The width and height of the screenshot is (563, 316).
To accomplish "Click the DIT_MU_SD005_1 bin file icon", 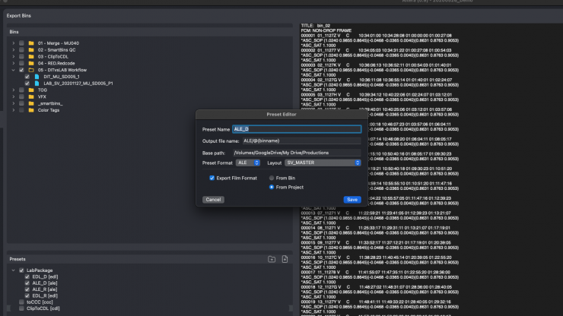I will tap(37, 77).
